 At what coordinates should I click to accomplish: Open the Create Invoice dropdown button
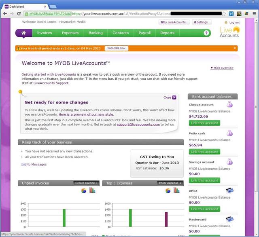[86, 183]
